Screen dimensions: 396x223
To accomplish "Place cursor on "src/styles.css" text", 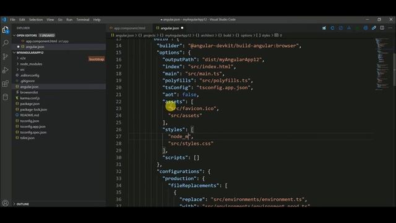I will (x=191, y=143).
